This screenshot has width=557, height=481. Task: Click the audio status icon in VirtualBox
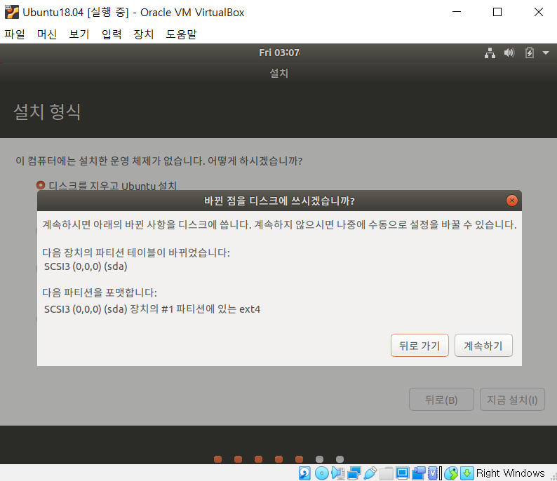coord(338,473)
